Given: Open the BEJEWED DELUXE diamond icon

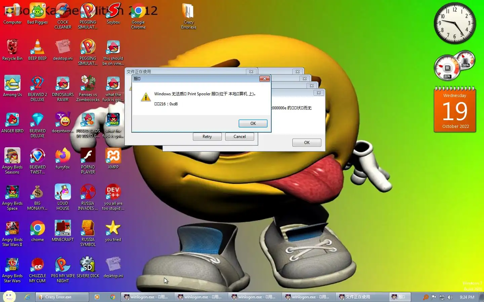Looking at the screenshot, I should [37, 125].
